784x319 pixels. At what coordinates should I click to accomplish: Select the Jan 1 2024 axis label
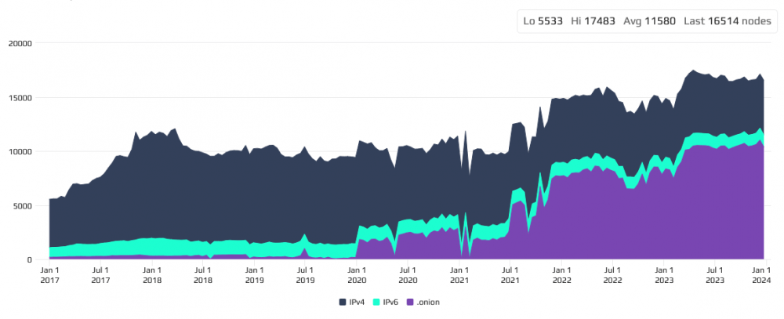pos(763,274)
